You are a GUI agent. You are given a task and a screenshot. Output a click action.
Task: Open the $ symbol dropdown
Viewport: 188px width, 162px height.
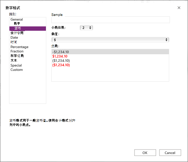[110, 40]
